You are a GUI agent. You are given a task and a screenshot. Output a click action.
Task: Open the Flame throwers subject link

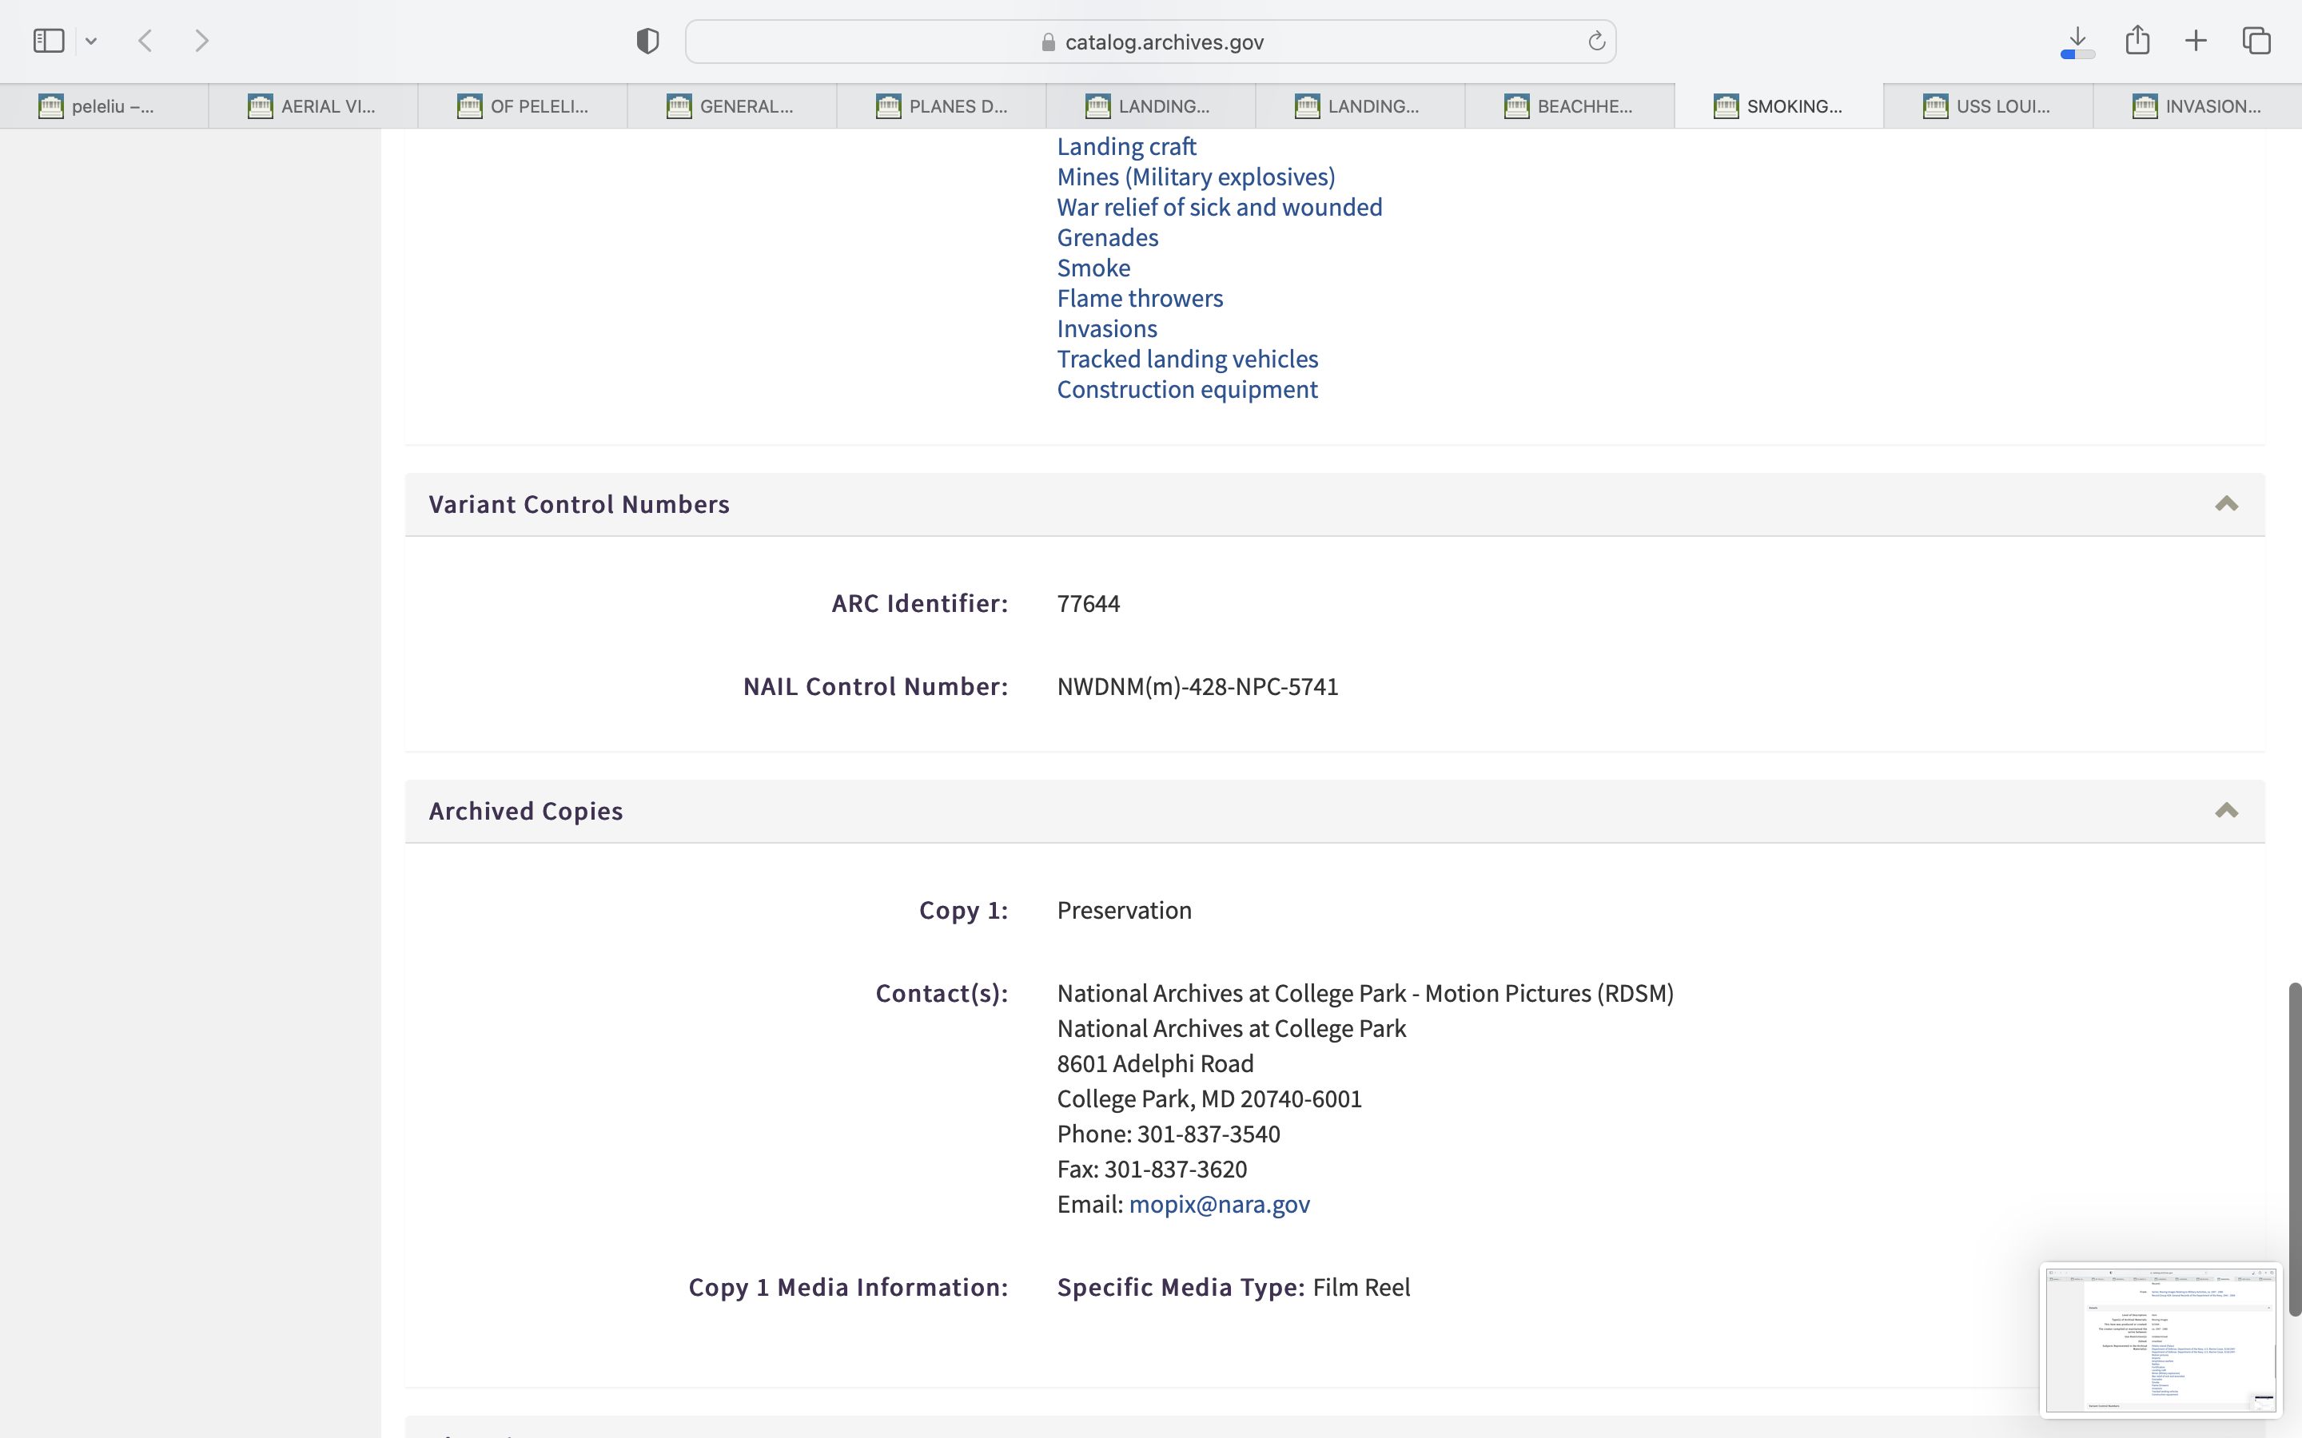tap(1140, 299)
